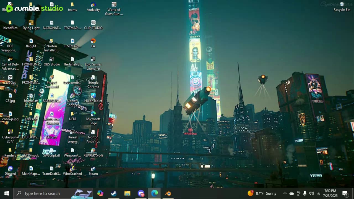Open the notification center
This screenshot has width=354, height=199.
345,193
